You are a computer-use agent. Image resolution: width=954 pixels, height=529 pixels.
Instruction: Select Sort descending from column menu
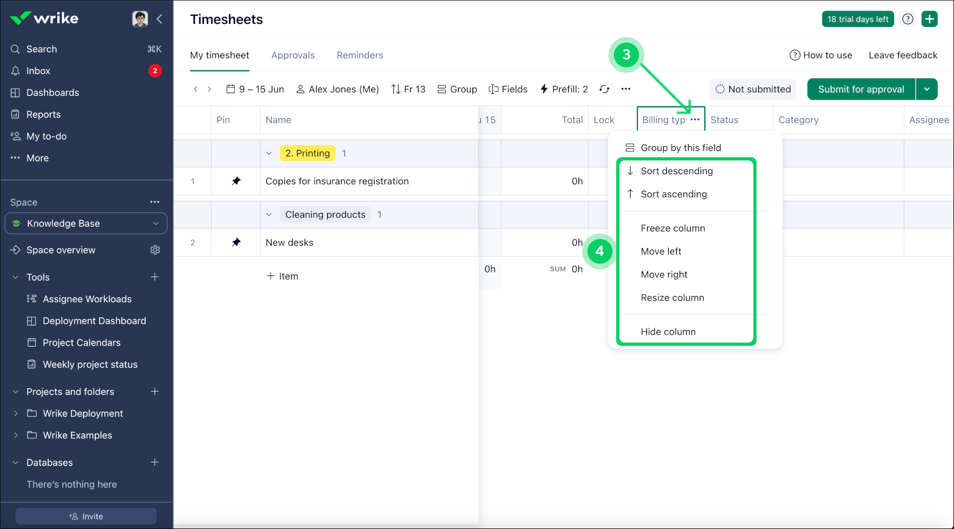676,171
